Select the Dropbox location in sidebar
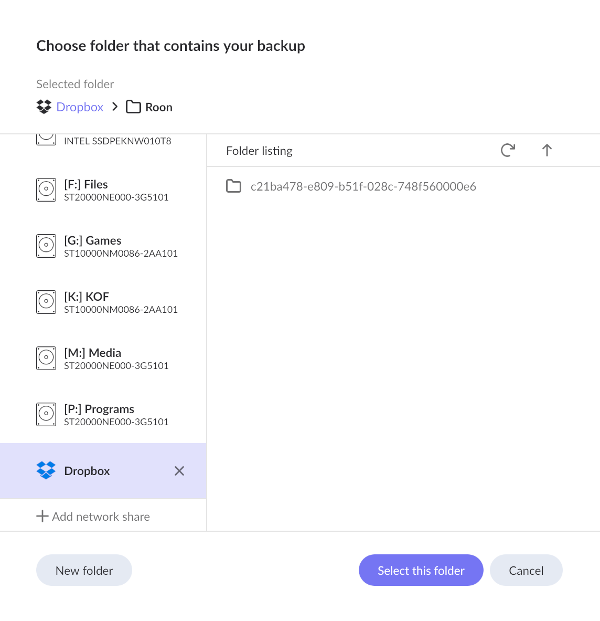The width and height of the screenshot is (600, 621). pyautogui.click(x=87, y=471)
